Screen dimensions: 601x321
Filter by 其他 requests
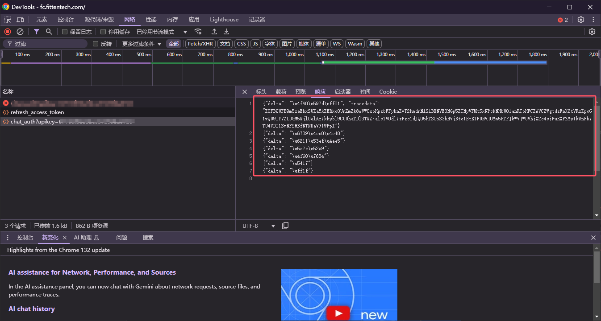tap(374, 44)
